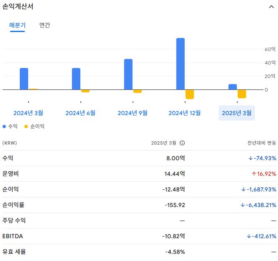
Task: Open info icon next to 2025년 3월
Action: pyautogui.click(x=182, y=143)
